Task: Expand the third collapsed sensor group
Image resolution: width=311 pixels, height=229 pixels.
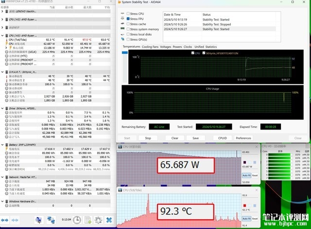Action: point(2,27)
